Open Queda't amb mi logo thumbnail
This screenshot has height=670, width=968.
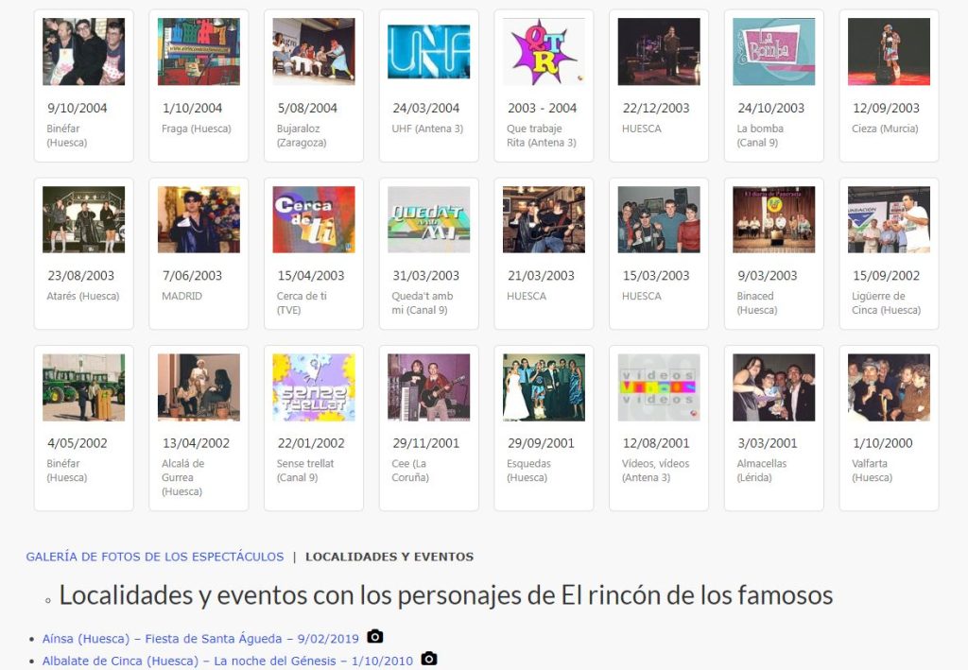pos(428,219)
